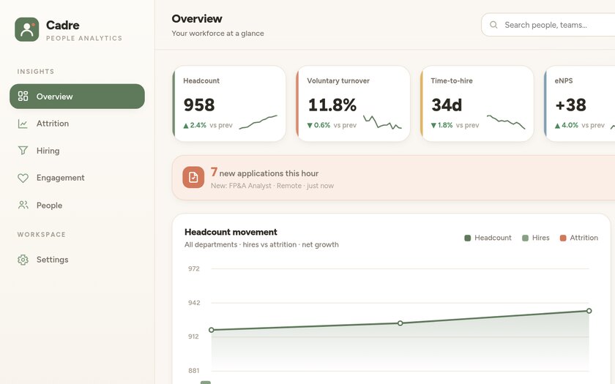
Task: Click the orange applications document icon
Action: click(x=193, y=177)
